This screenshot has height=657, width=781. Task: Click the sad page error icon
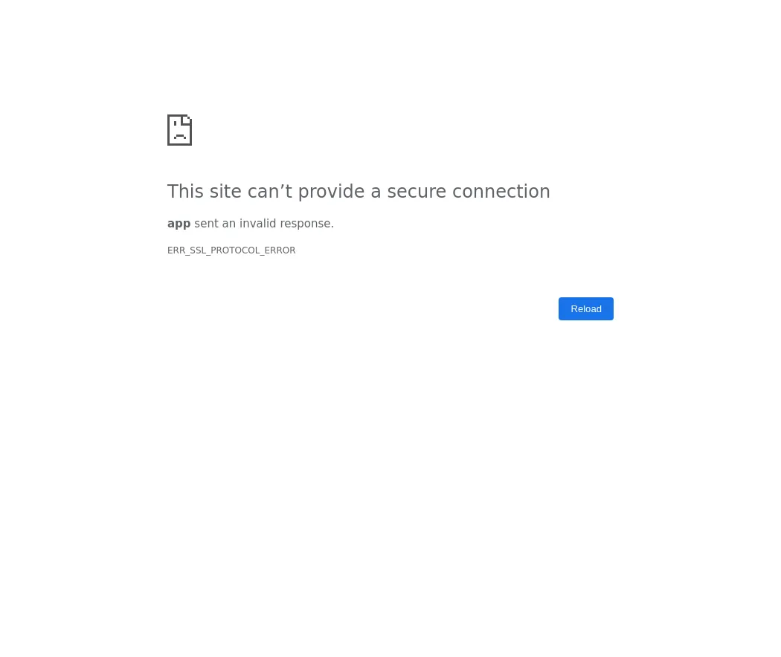[179, 130]
